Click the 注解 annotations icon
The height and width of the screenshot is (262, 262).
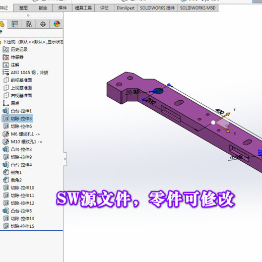(6, 65)
